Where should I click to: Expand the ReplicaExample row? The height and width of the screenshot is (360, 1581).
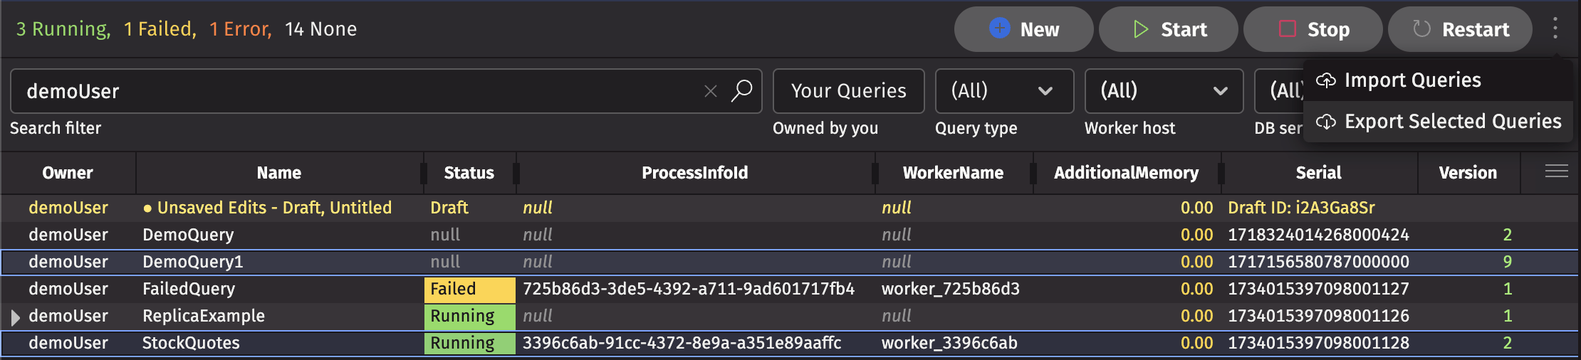15,317
